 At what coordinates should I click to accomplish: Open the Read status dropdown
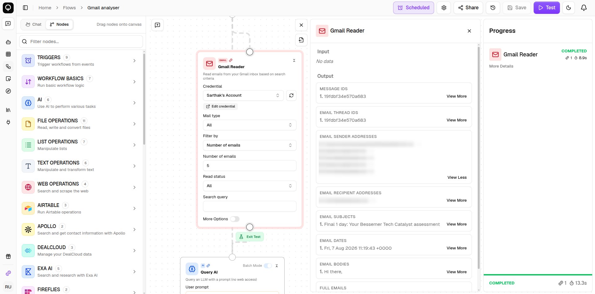(250, 186)
